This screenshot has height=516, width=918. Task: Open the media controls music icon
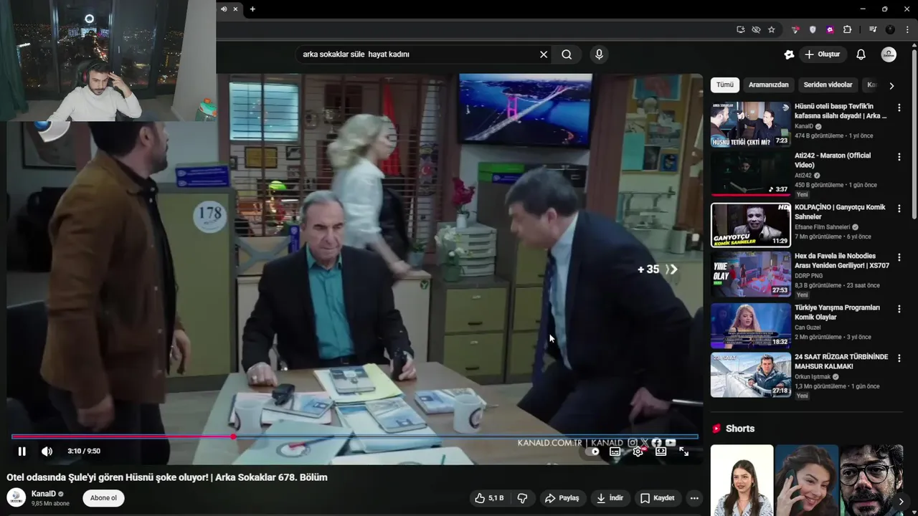tap(873, 29)
